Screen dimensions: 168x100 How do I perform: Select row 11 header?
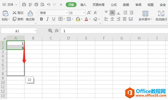pos(3,87)
